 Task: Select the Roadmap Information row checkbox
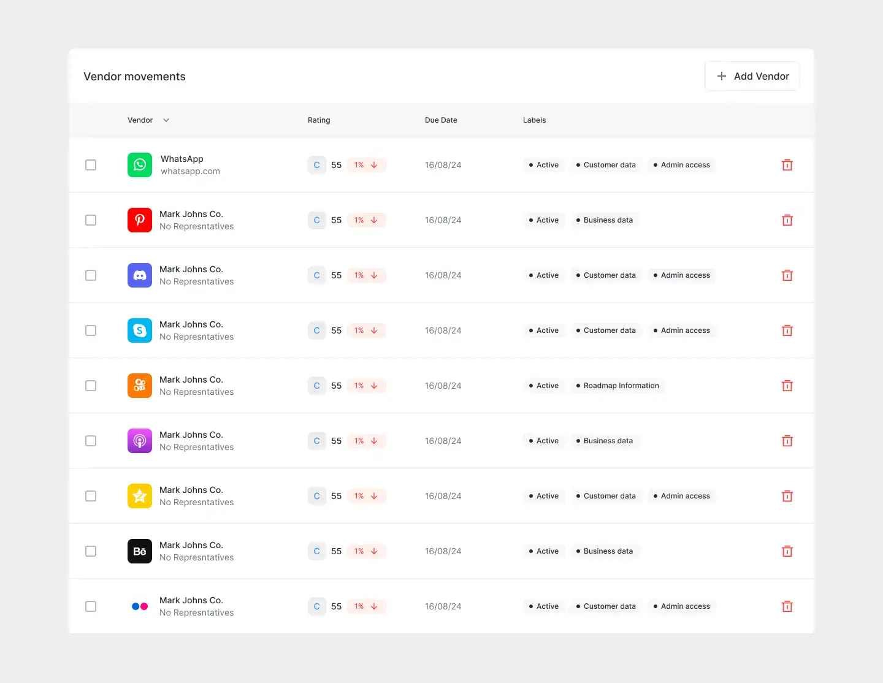[91, 386]
